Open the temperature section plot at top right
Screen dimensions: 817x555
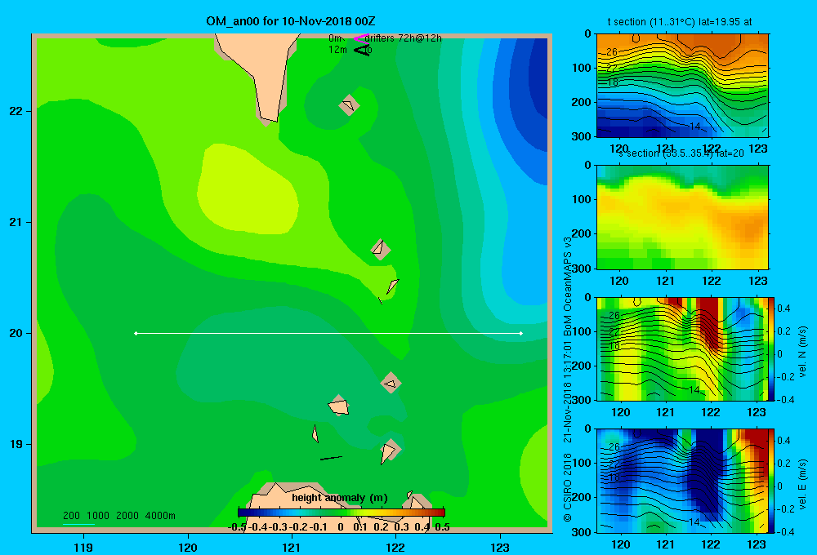coord(682,86)
